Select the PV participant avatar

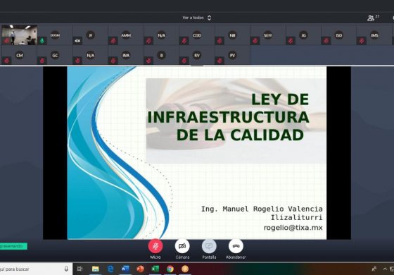232,55
